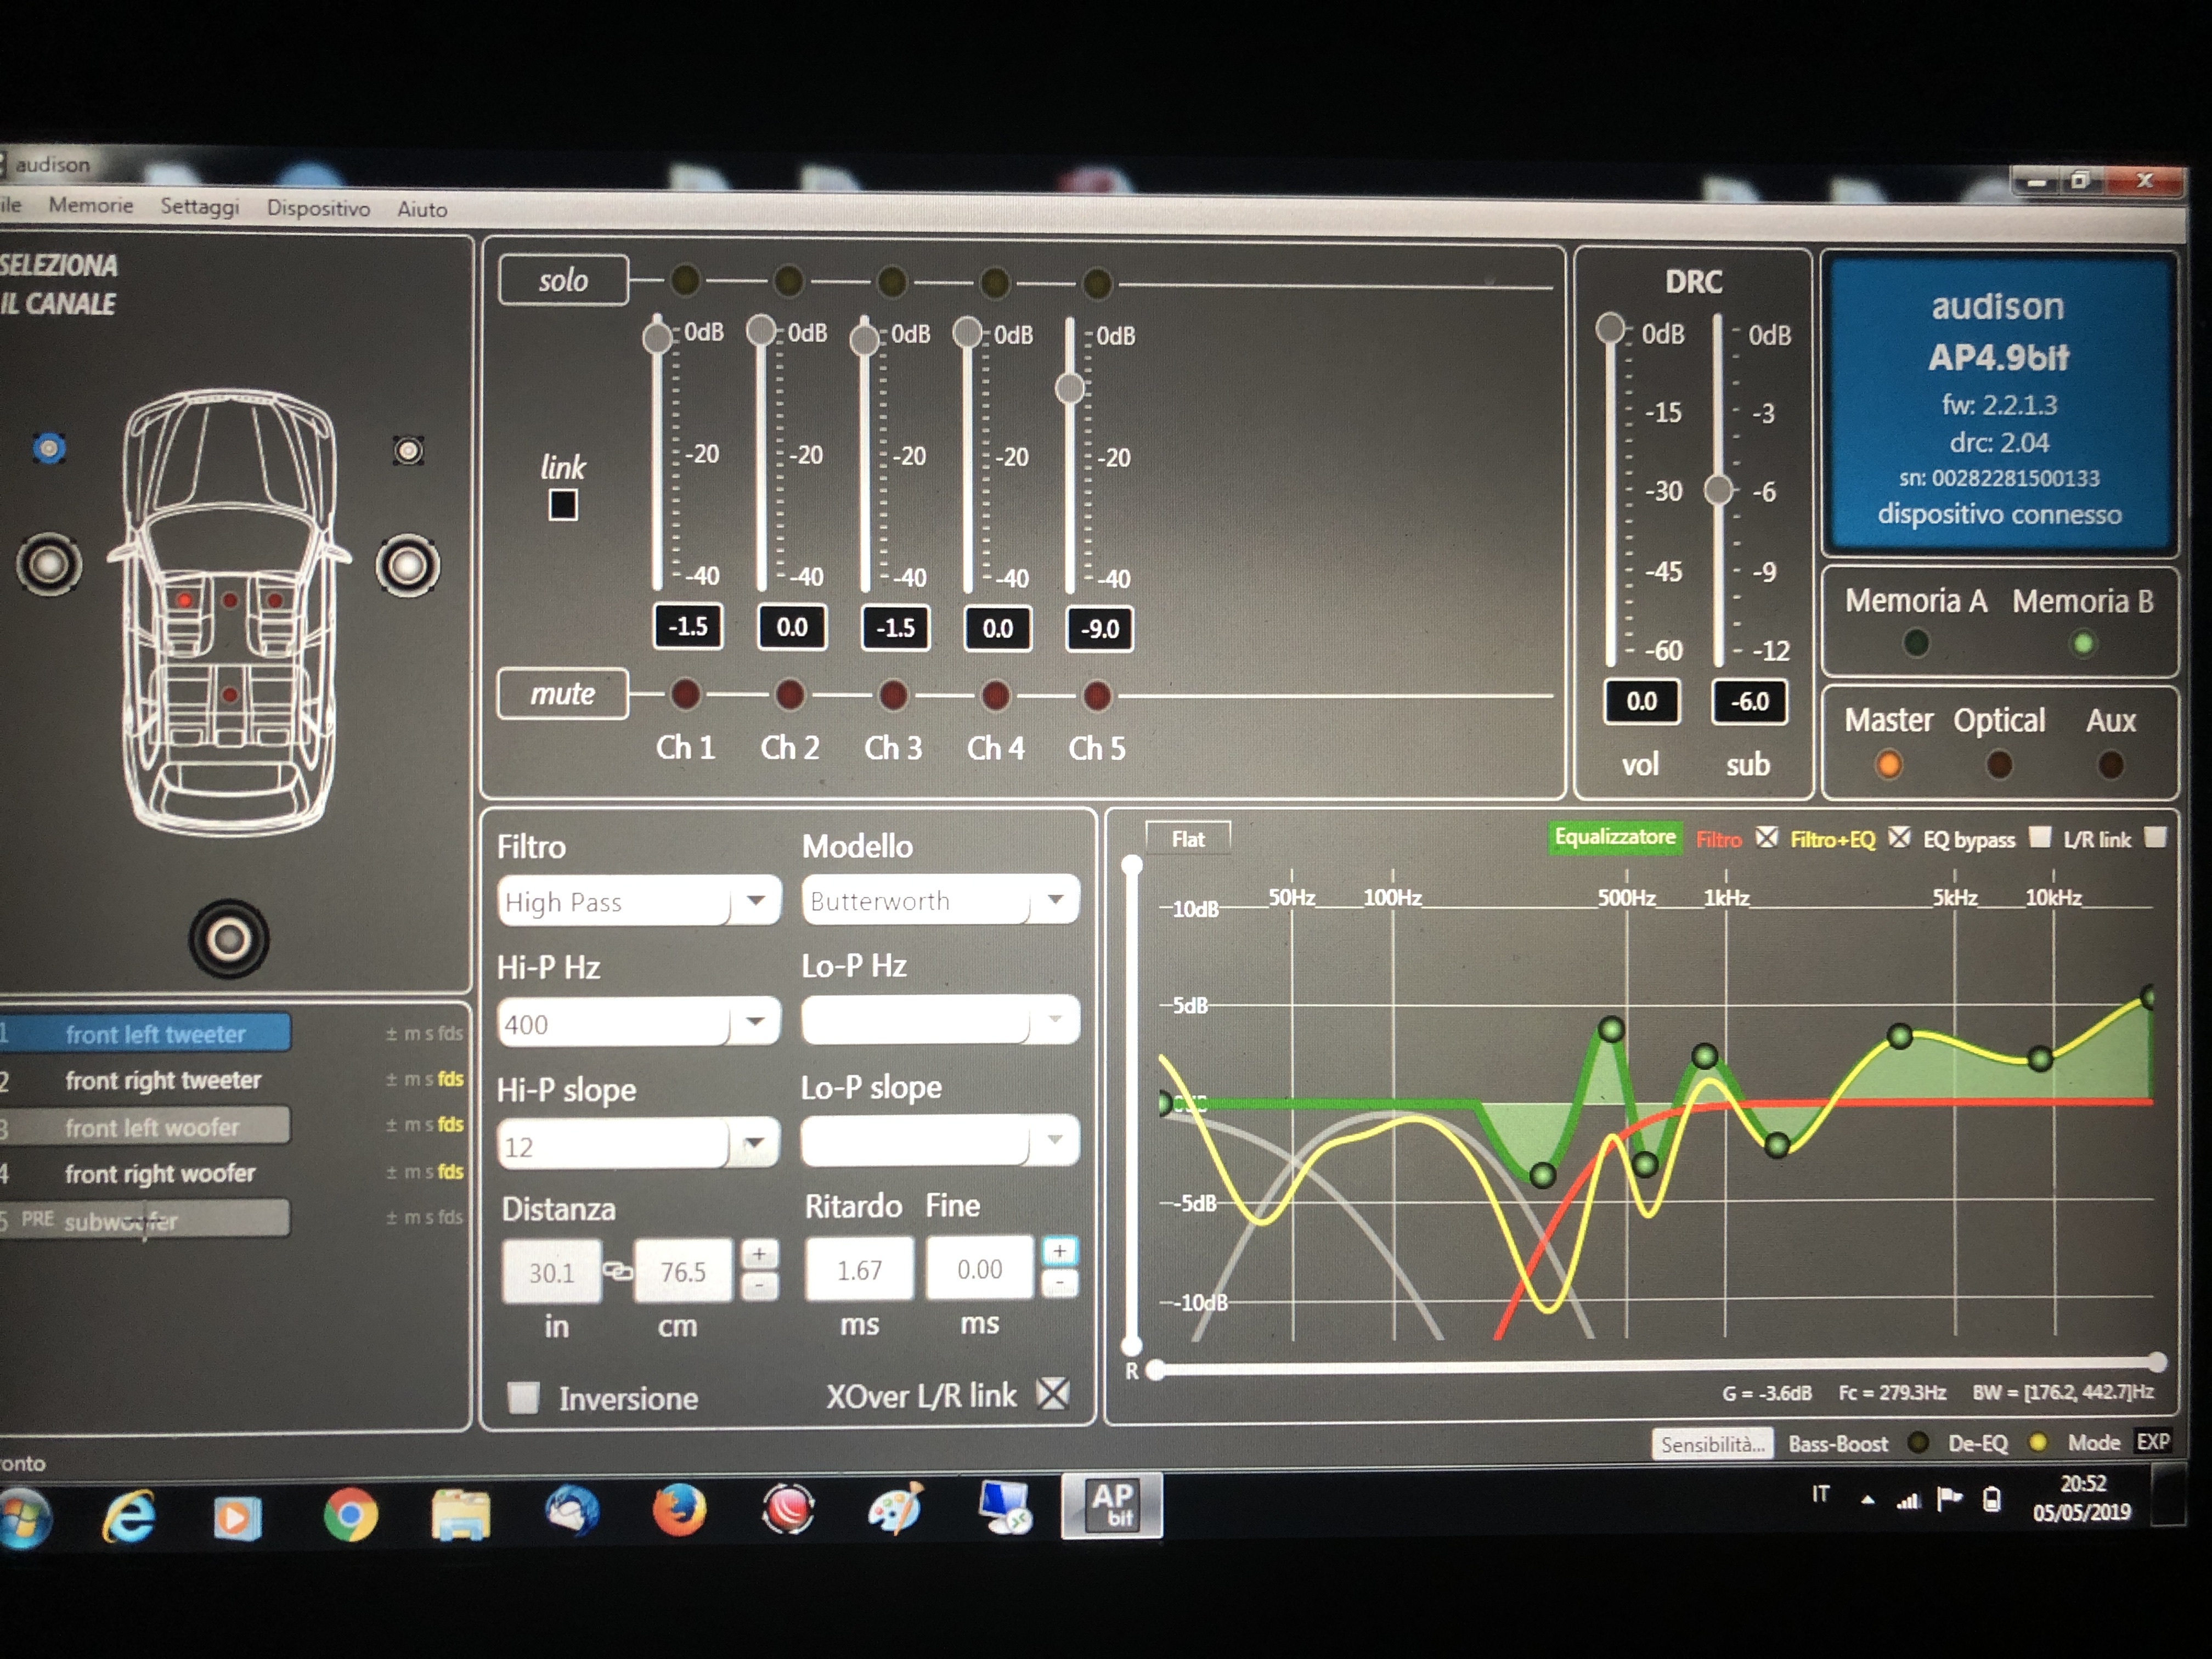Click the Mode EXP button

pos(2153,1441)
